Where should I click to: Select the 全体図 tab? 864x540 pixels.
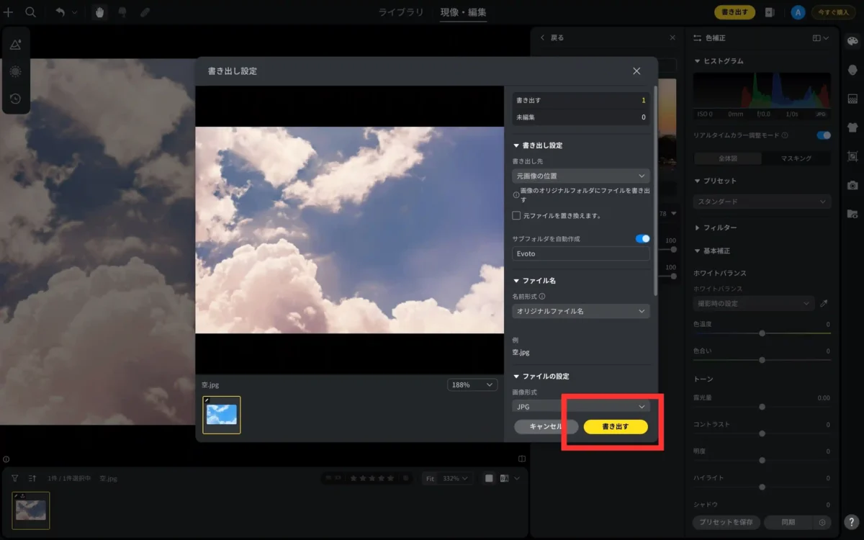click(728, 158)
